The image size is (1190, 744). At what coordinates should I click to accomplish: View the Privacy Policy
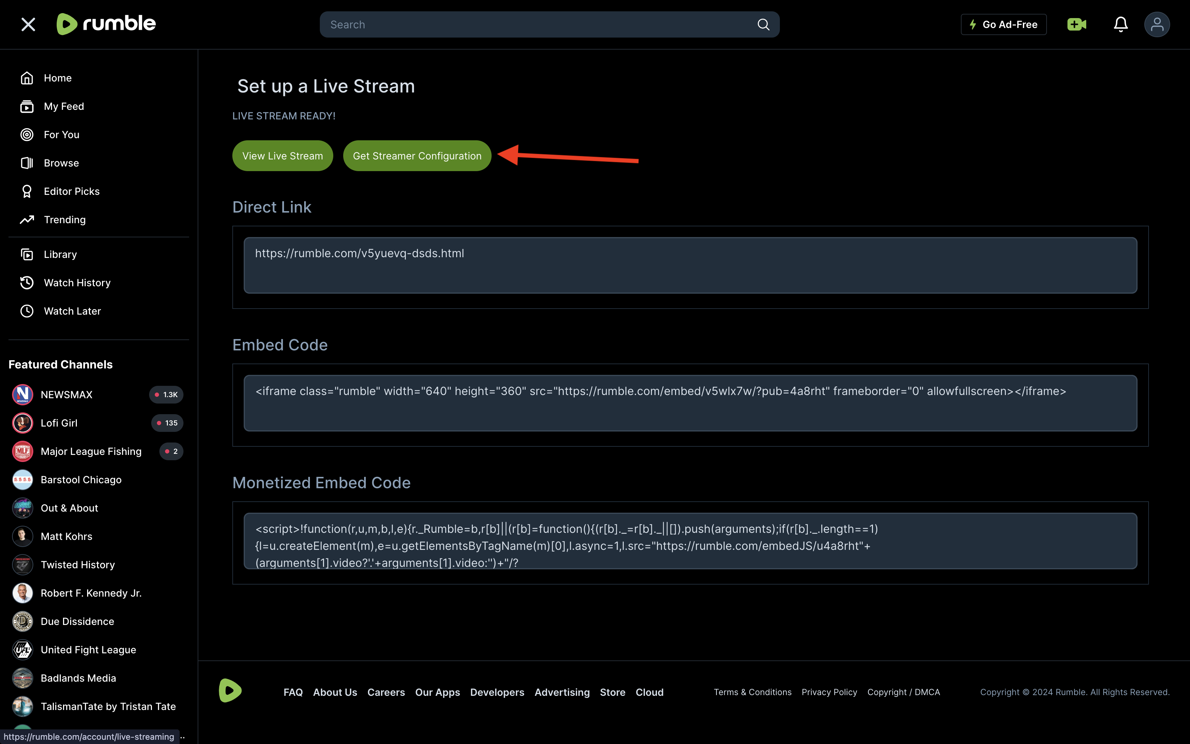click(x=829, y=692)
